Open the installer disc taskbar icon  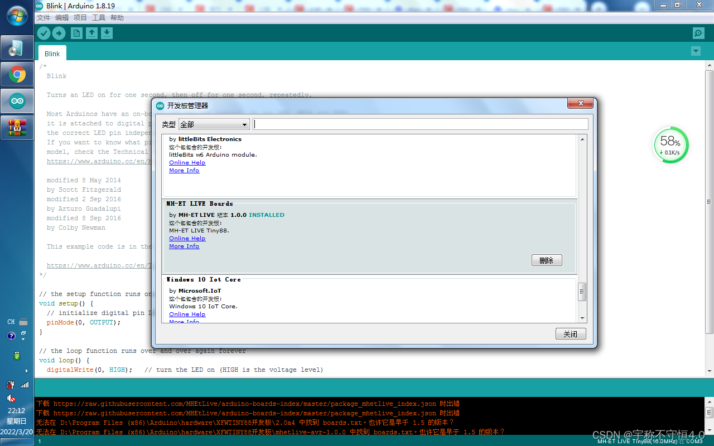pyautogui.click(x=17, y=49)
